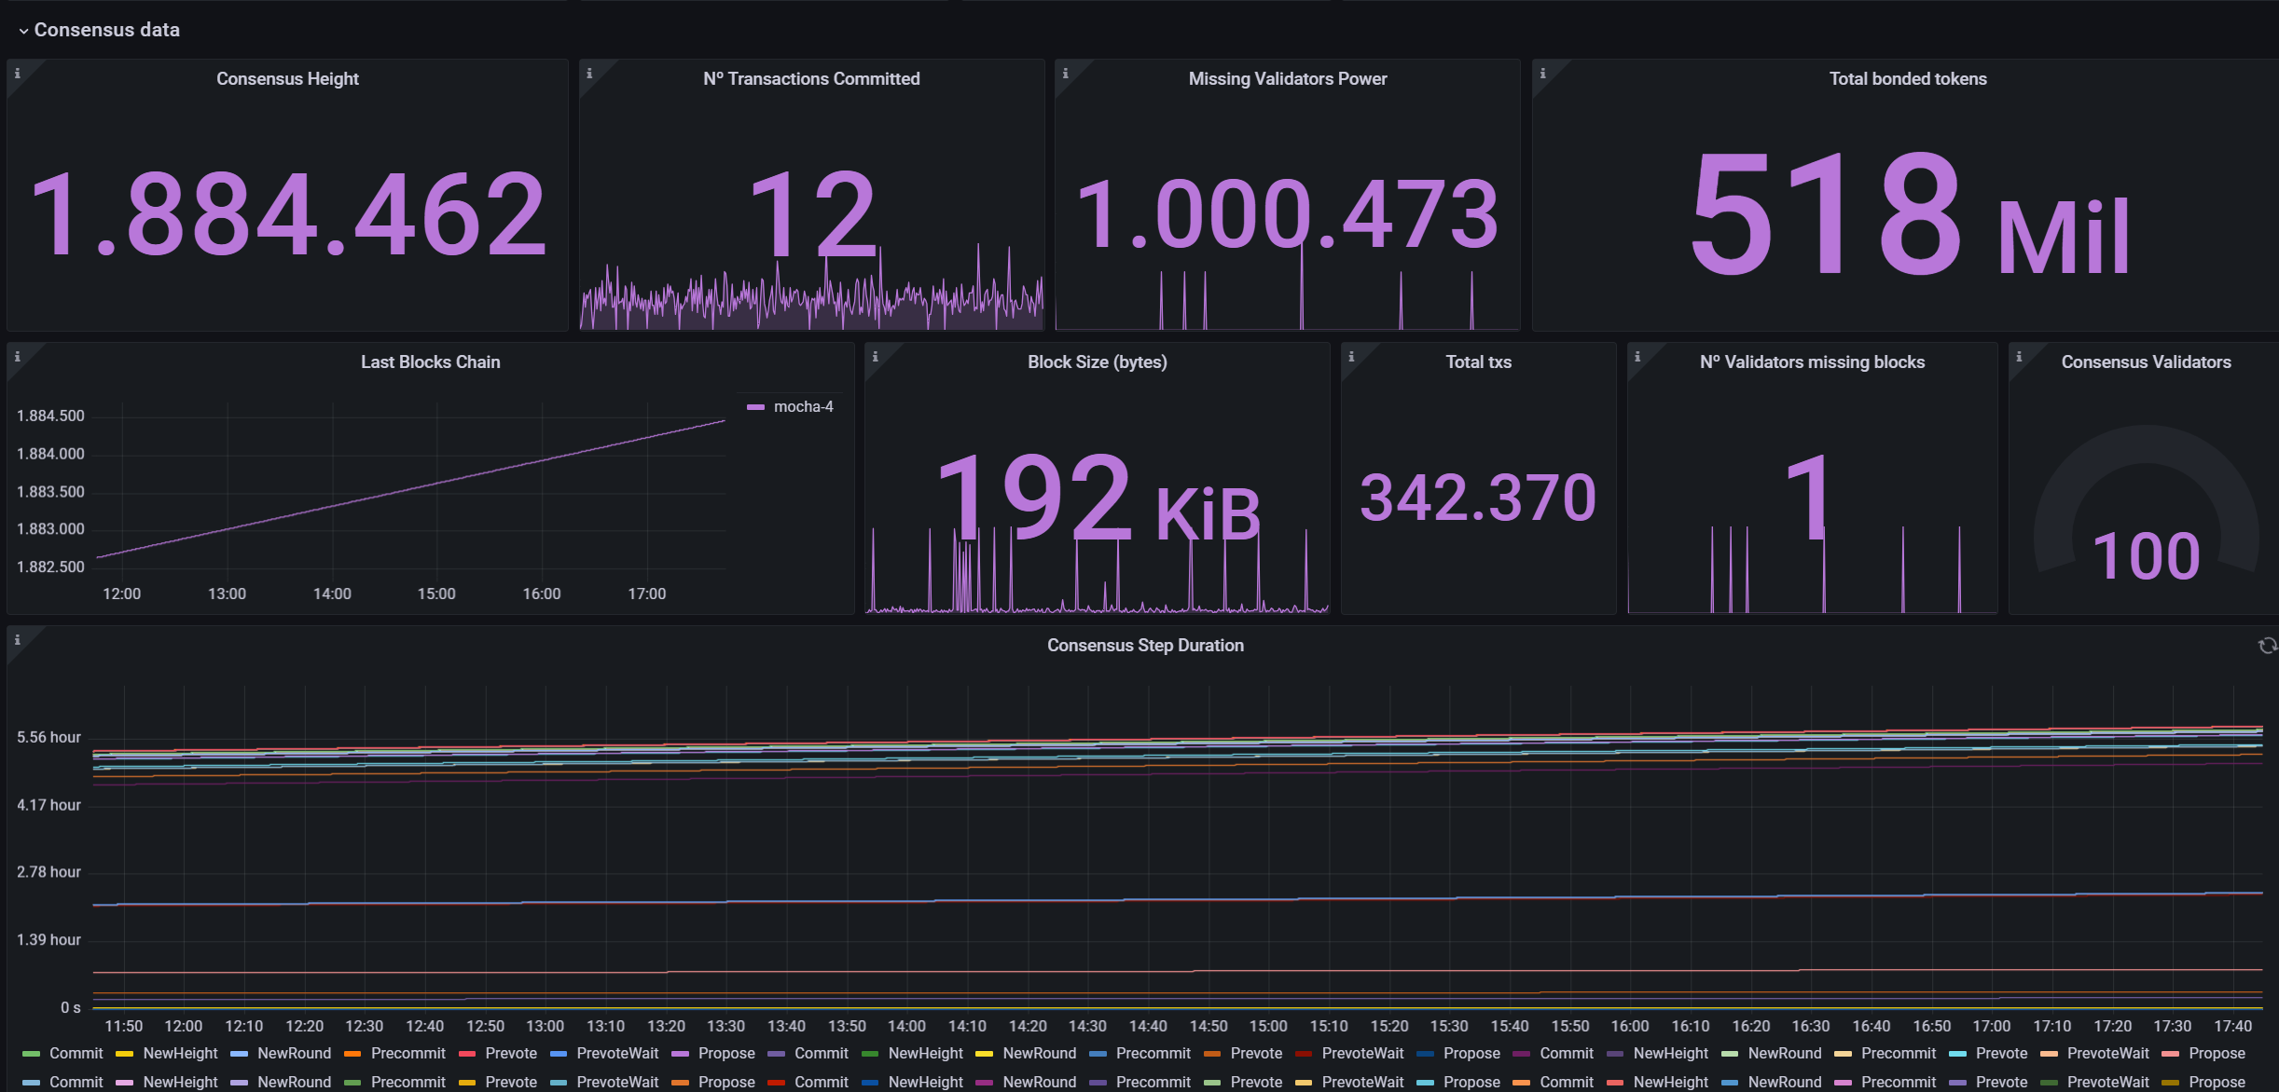Click Consensus Validators panel info icon
The image size is (2279, 1092).
tap(2019, 356)
